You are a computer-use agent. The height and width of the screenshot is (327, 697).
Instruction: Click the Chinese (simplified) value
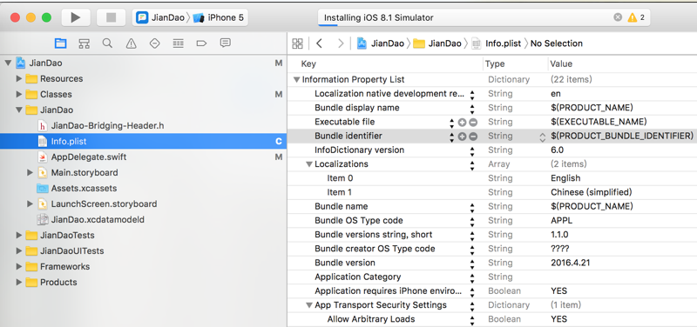pos(592,192)
